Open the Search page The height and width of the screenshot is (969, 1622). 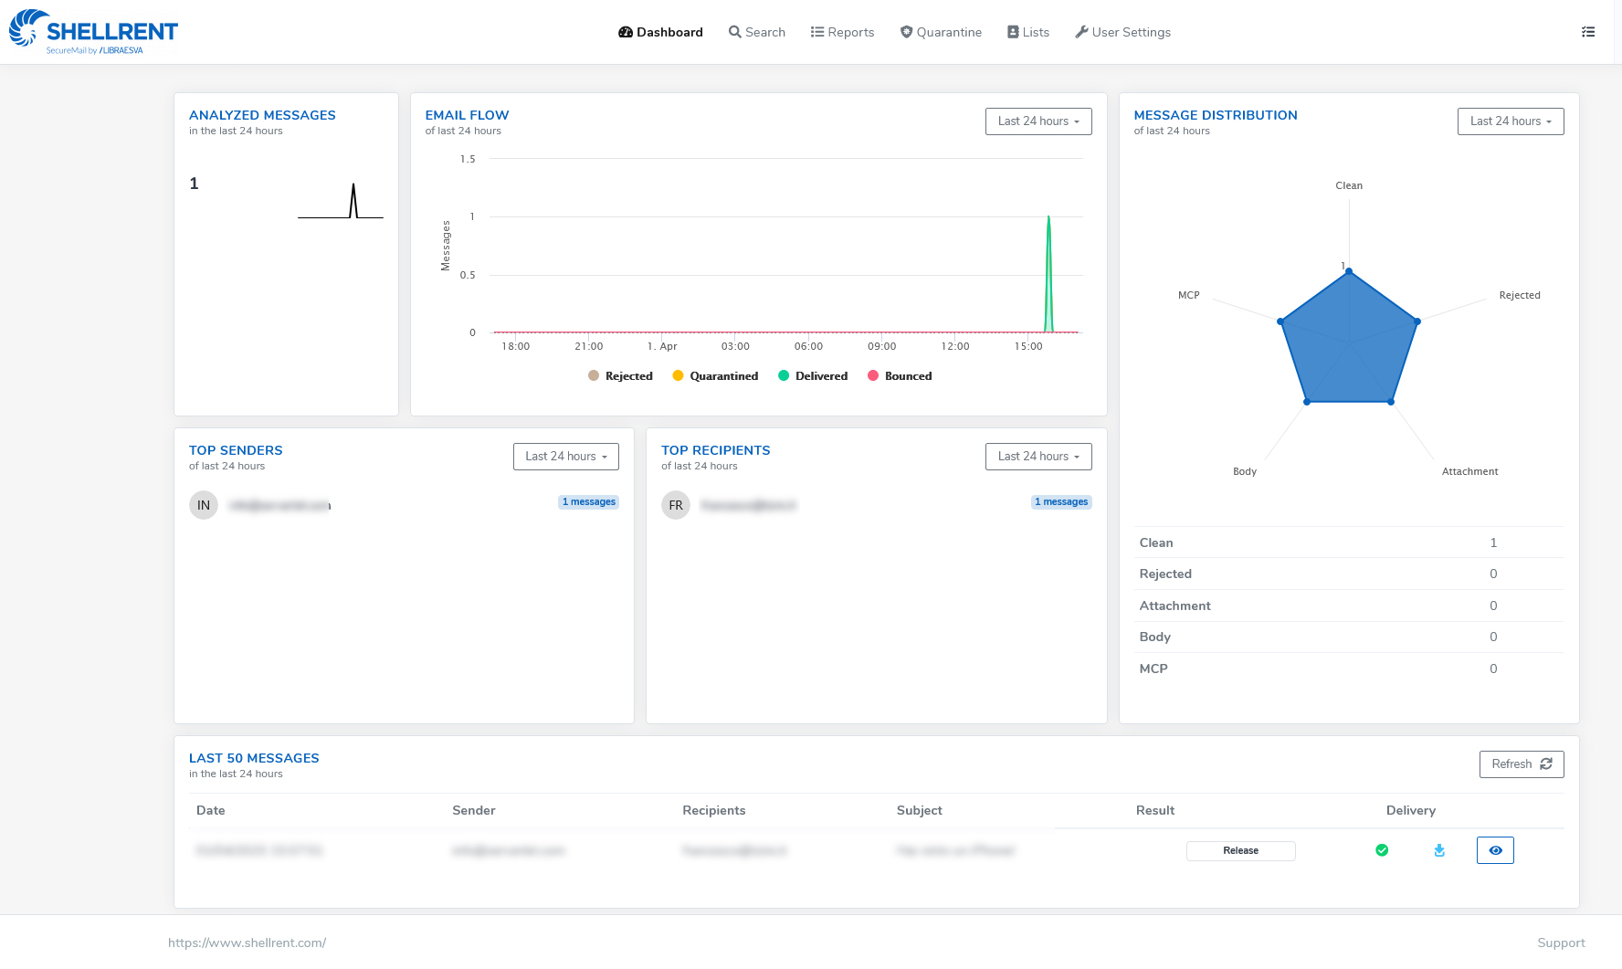757,32
